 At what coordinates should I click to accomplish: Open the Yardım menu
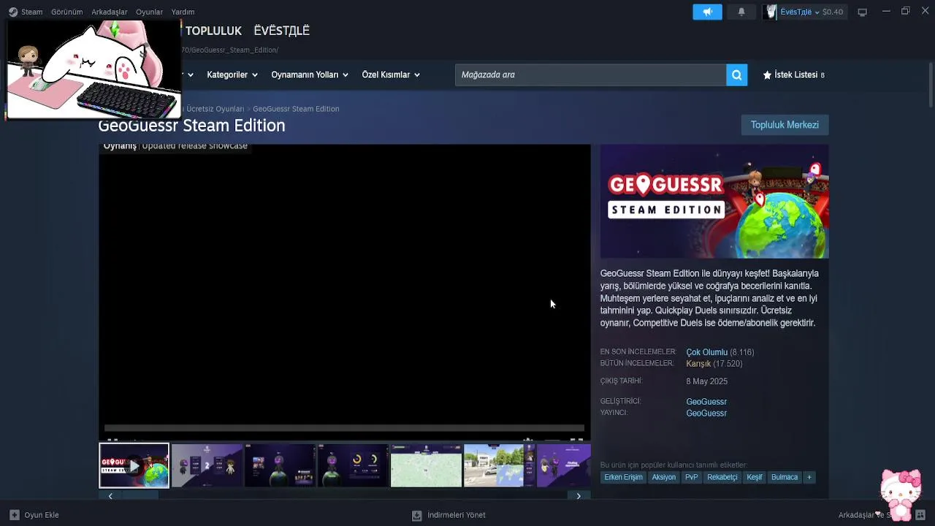tap(183, 12)
